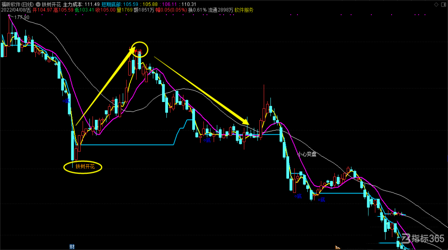Screen dimensions: 448x250
Task: Click the float shares 流通2898万
Action: 221,10
